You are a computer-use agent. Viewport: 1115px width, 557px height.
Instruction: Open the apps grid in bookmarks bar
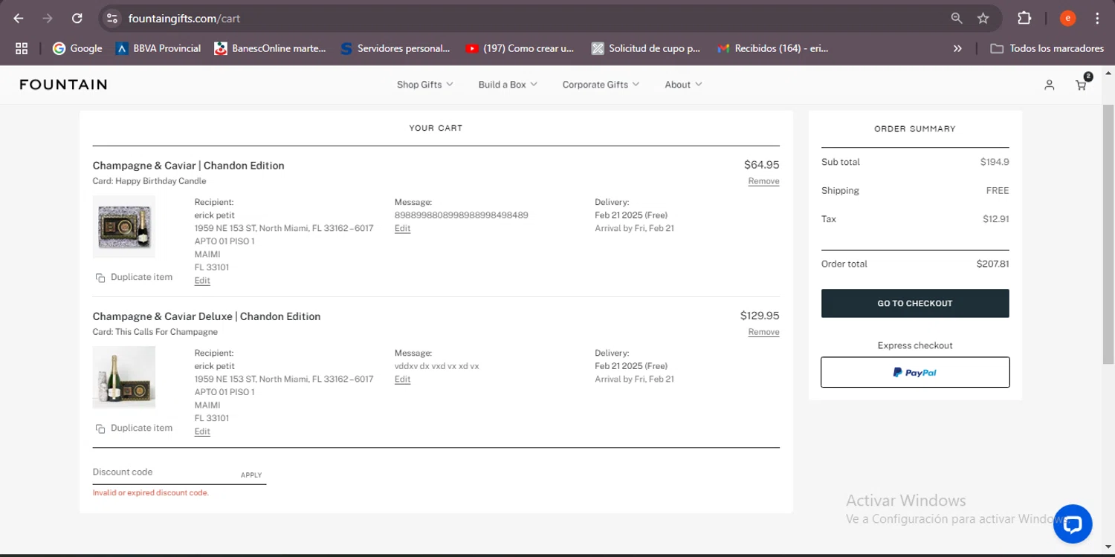[x=22, y=48]
